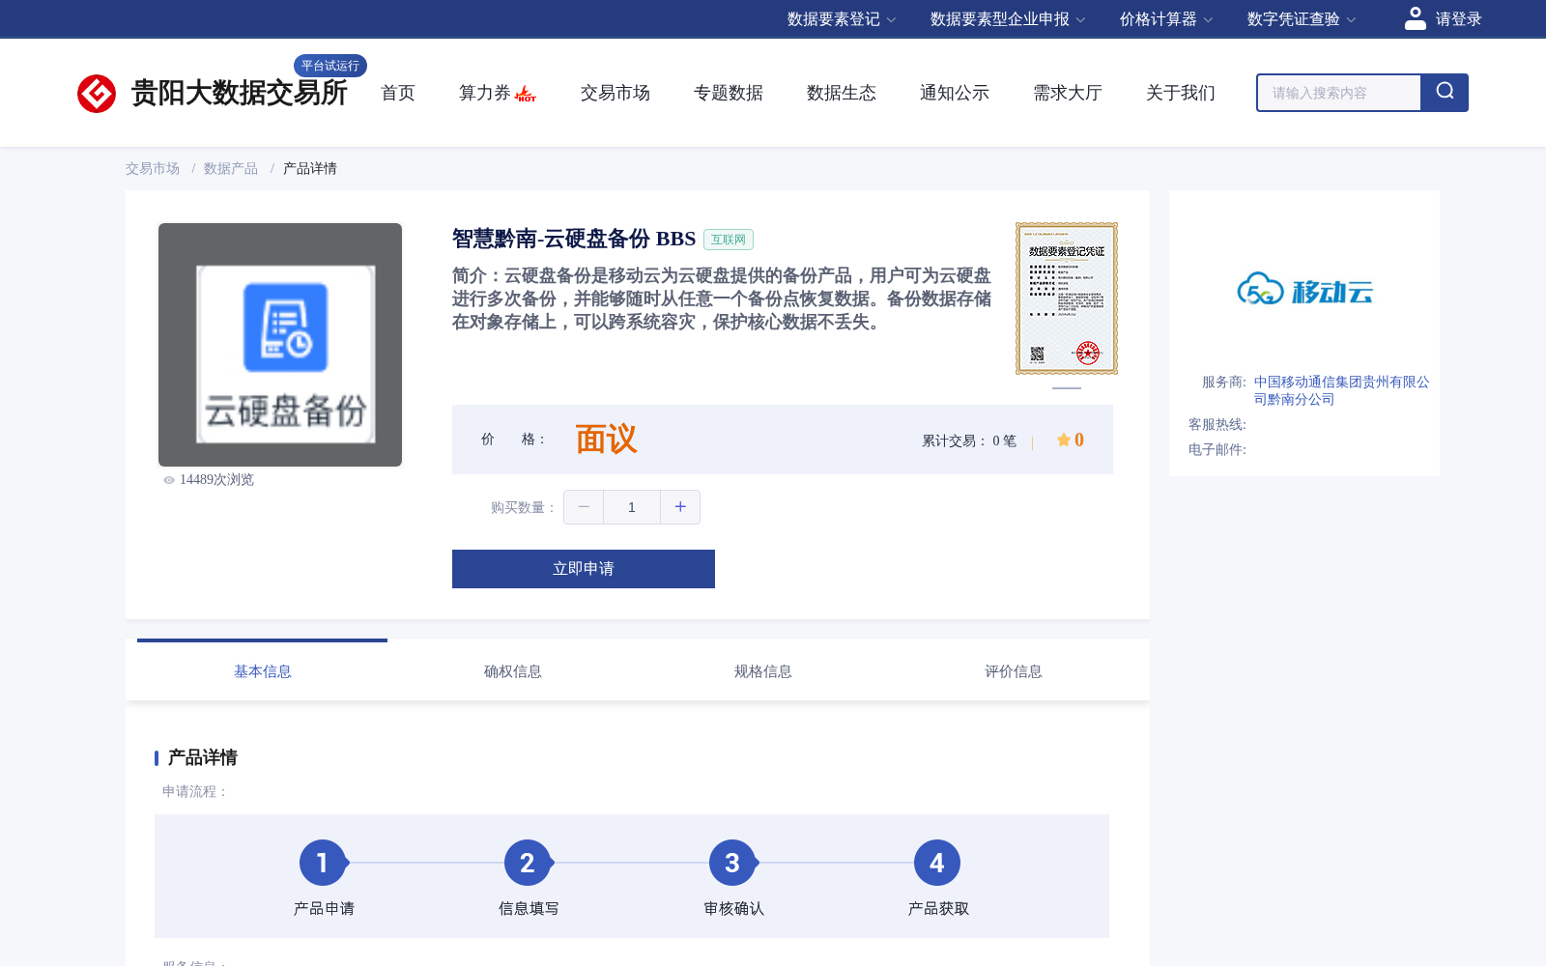Screen dimensions: 1546x966
Task: Open the 算力券 nav item
Action: click(x=485, y=93)
